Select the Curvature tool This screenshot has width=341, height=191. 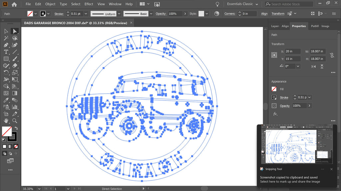15,45
